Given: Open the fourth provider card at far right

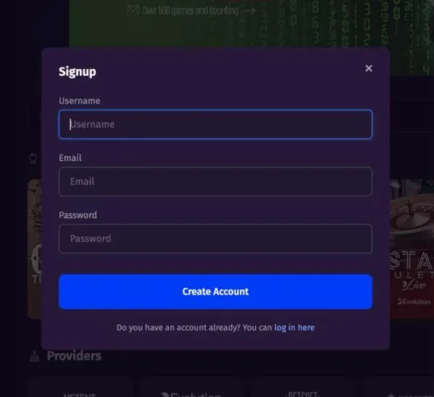Looking at the screenshot, I should [397, 387].
